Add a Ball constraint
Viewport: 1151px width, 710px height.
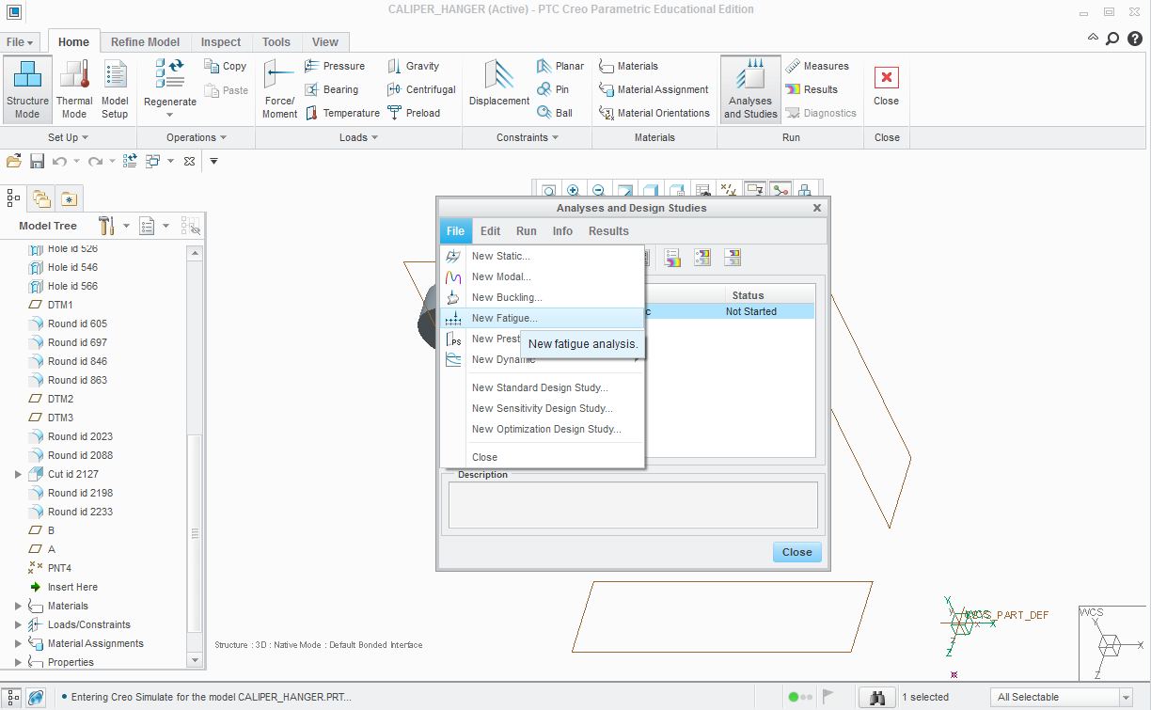pyautogui.click(x=554, y=113)
